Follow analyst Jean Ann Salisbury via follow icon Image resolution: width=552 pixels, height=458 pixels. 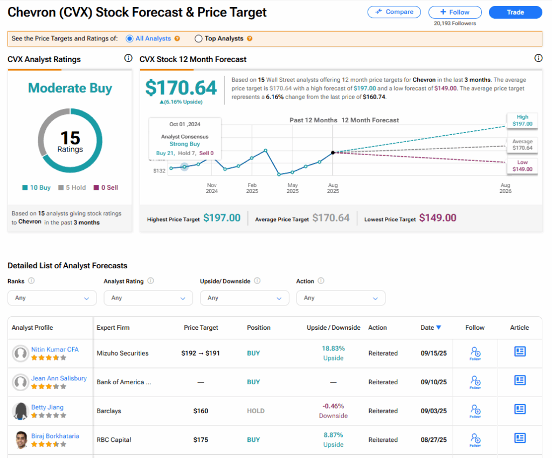(475, 382)
